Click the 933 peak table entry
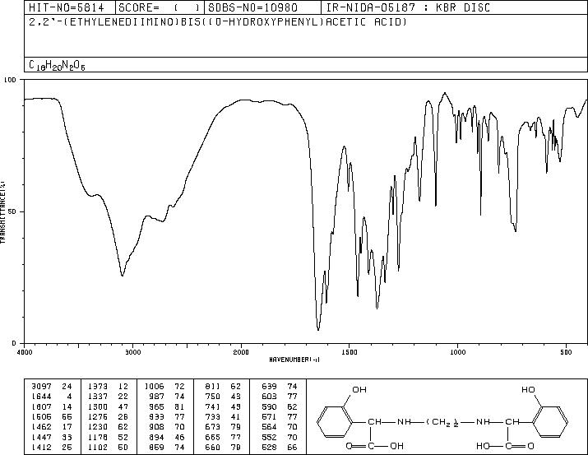 [167, 416]
